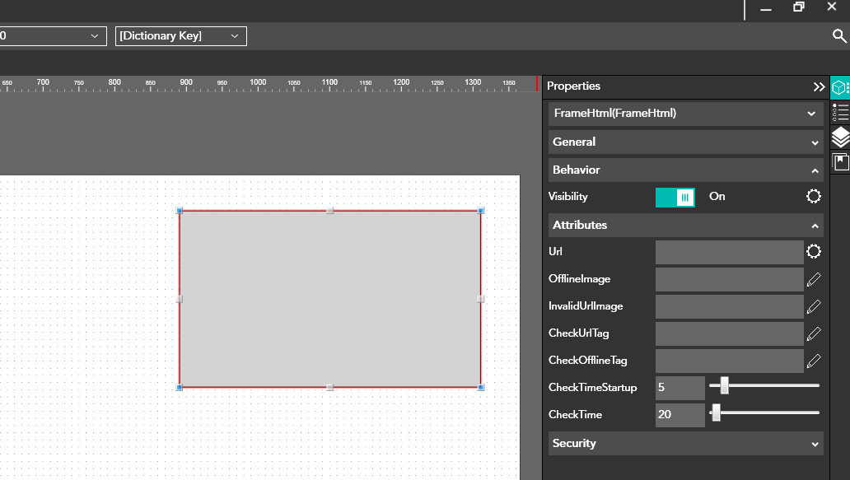Click the CheckTime value field

680,415
